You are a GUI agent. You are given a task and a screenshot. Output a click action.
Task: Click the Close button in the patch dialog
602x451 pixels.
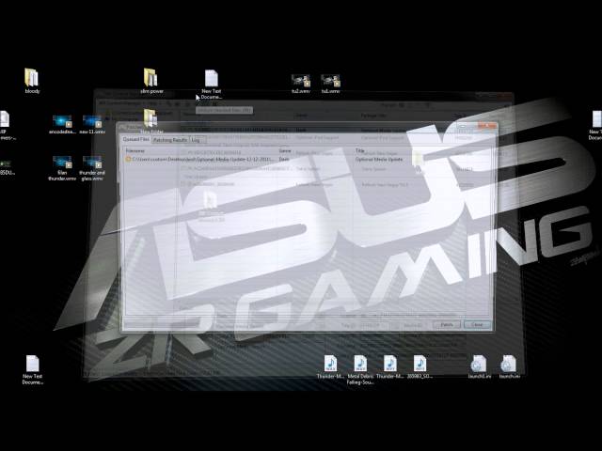[x=477, y=324]
